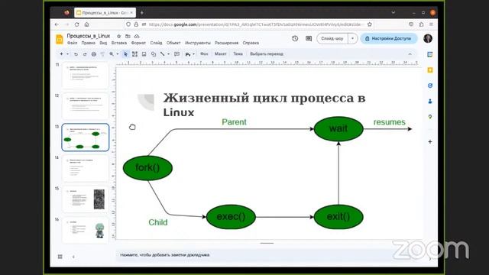489x275 pixels.
Task: Open the shape insert tool
Action: [x=154, y=54]
